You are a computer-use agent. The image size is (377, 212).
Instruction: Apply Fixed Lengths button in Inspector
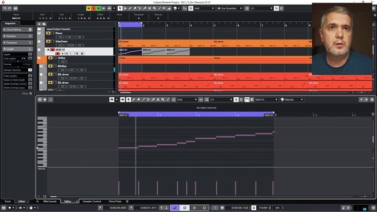(x=30, y=76)
